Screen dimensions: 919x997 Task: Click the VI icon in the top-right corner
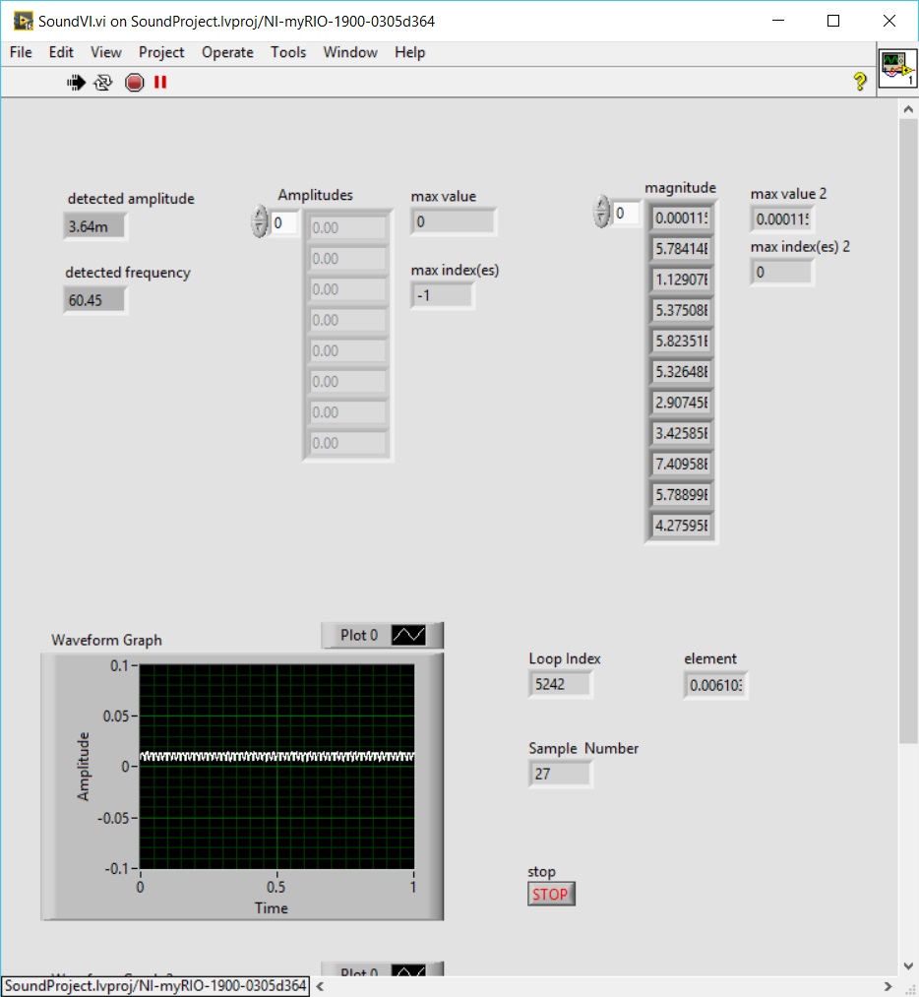[897, 69]
